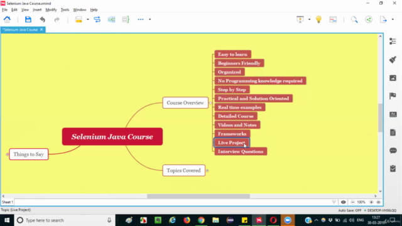Image resolution: width=402 pixels, height=226 pixels.
Task: Redo the last action
Action: 57,19
